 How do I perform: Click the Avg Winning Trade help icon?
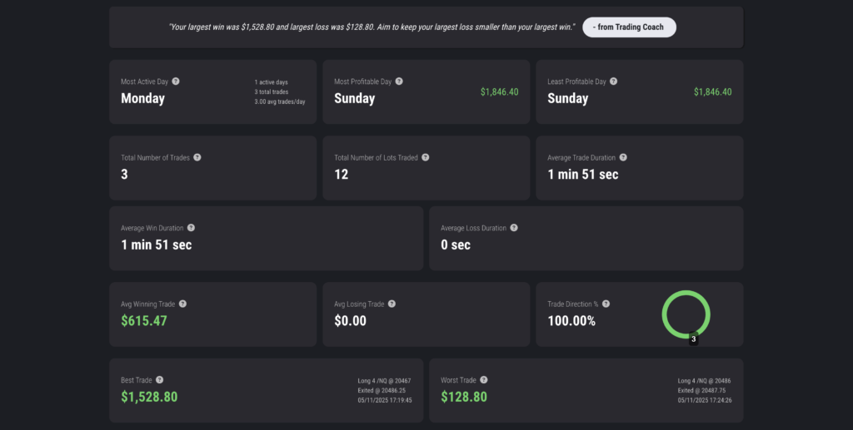[182, 304]
